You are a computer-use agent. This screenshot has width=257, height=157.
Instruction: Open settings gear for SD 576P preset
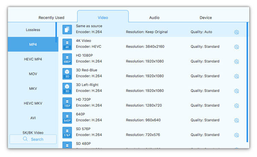coord(236,135)
